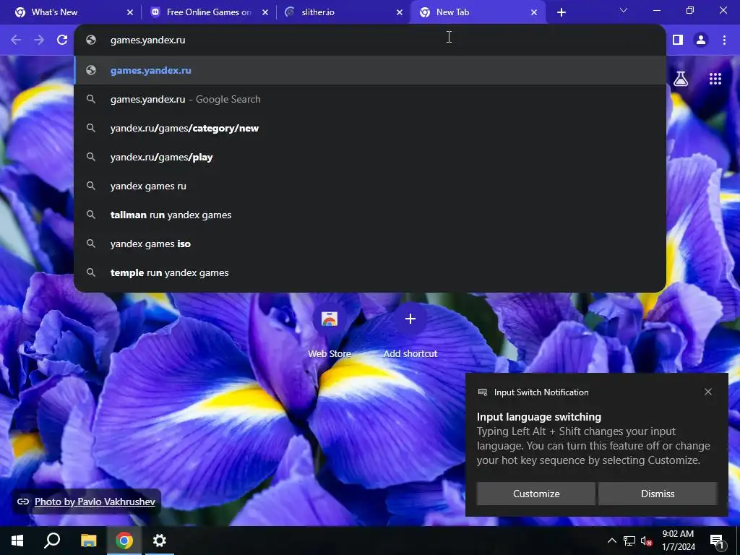Reload the page with the refresh icon
This screenshot has width=740, height=555.
[62, 40]
